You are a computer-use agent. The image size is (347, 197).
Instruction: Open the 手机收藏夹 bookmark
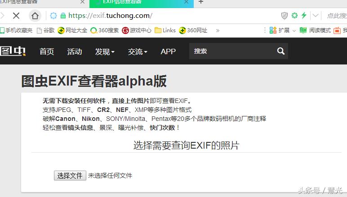(x=16, y=30)
